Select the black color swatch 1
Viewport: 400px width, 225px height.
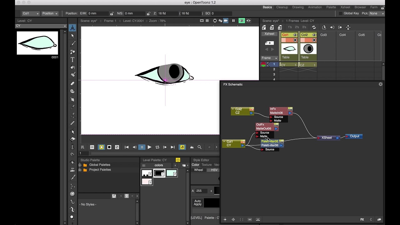tap(159, 173)
